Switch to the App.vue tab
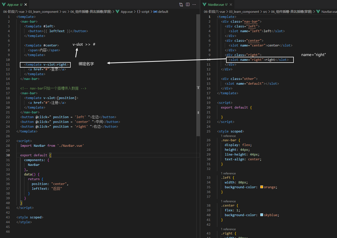The image size is (337, 238). [15, 5]
